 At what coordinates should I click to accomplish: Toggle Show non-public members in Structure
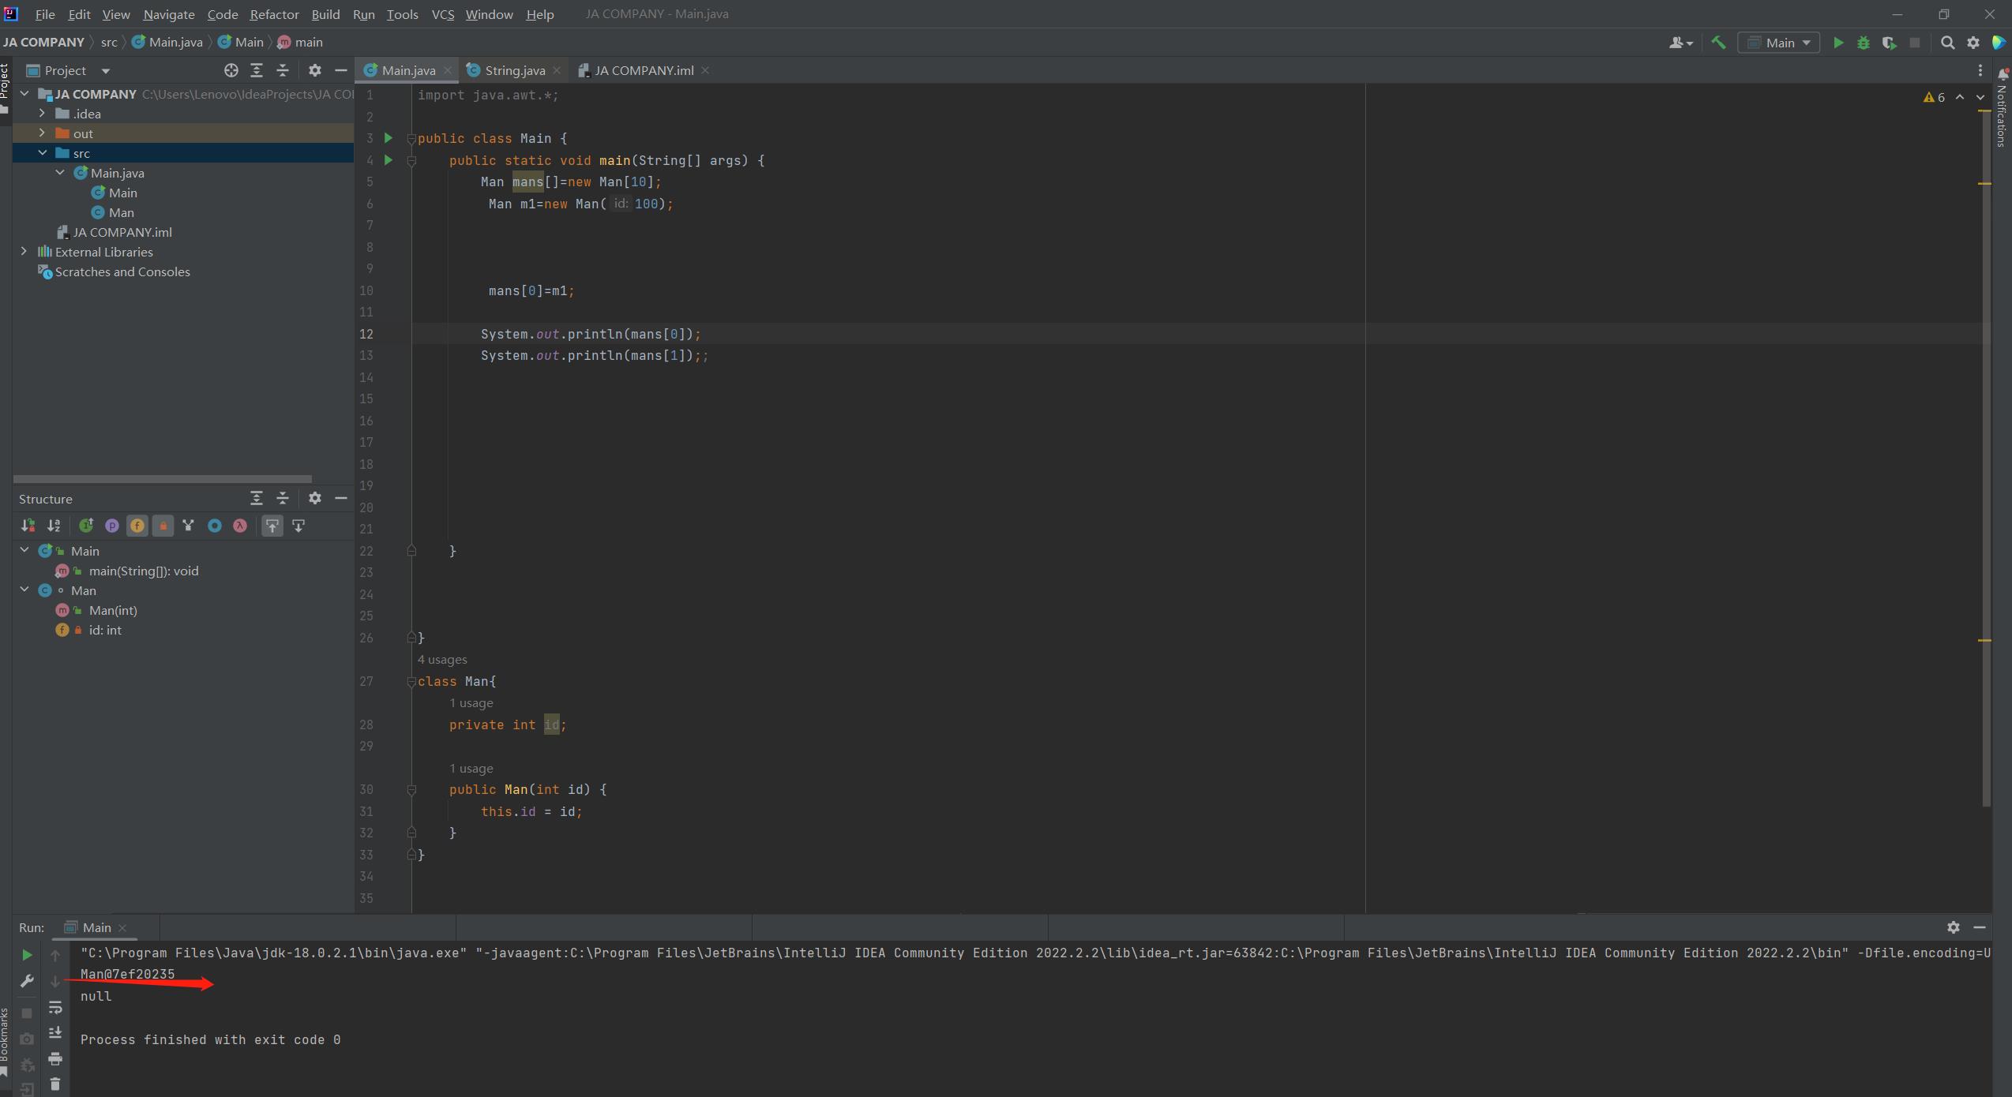click(163, 526)
